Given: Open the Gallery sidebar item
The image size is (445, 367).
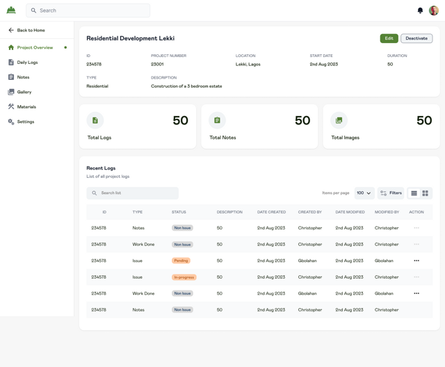Looking at the screenshot, I should [x=24, y=92].
